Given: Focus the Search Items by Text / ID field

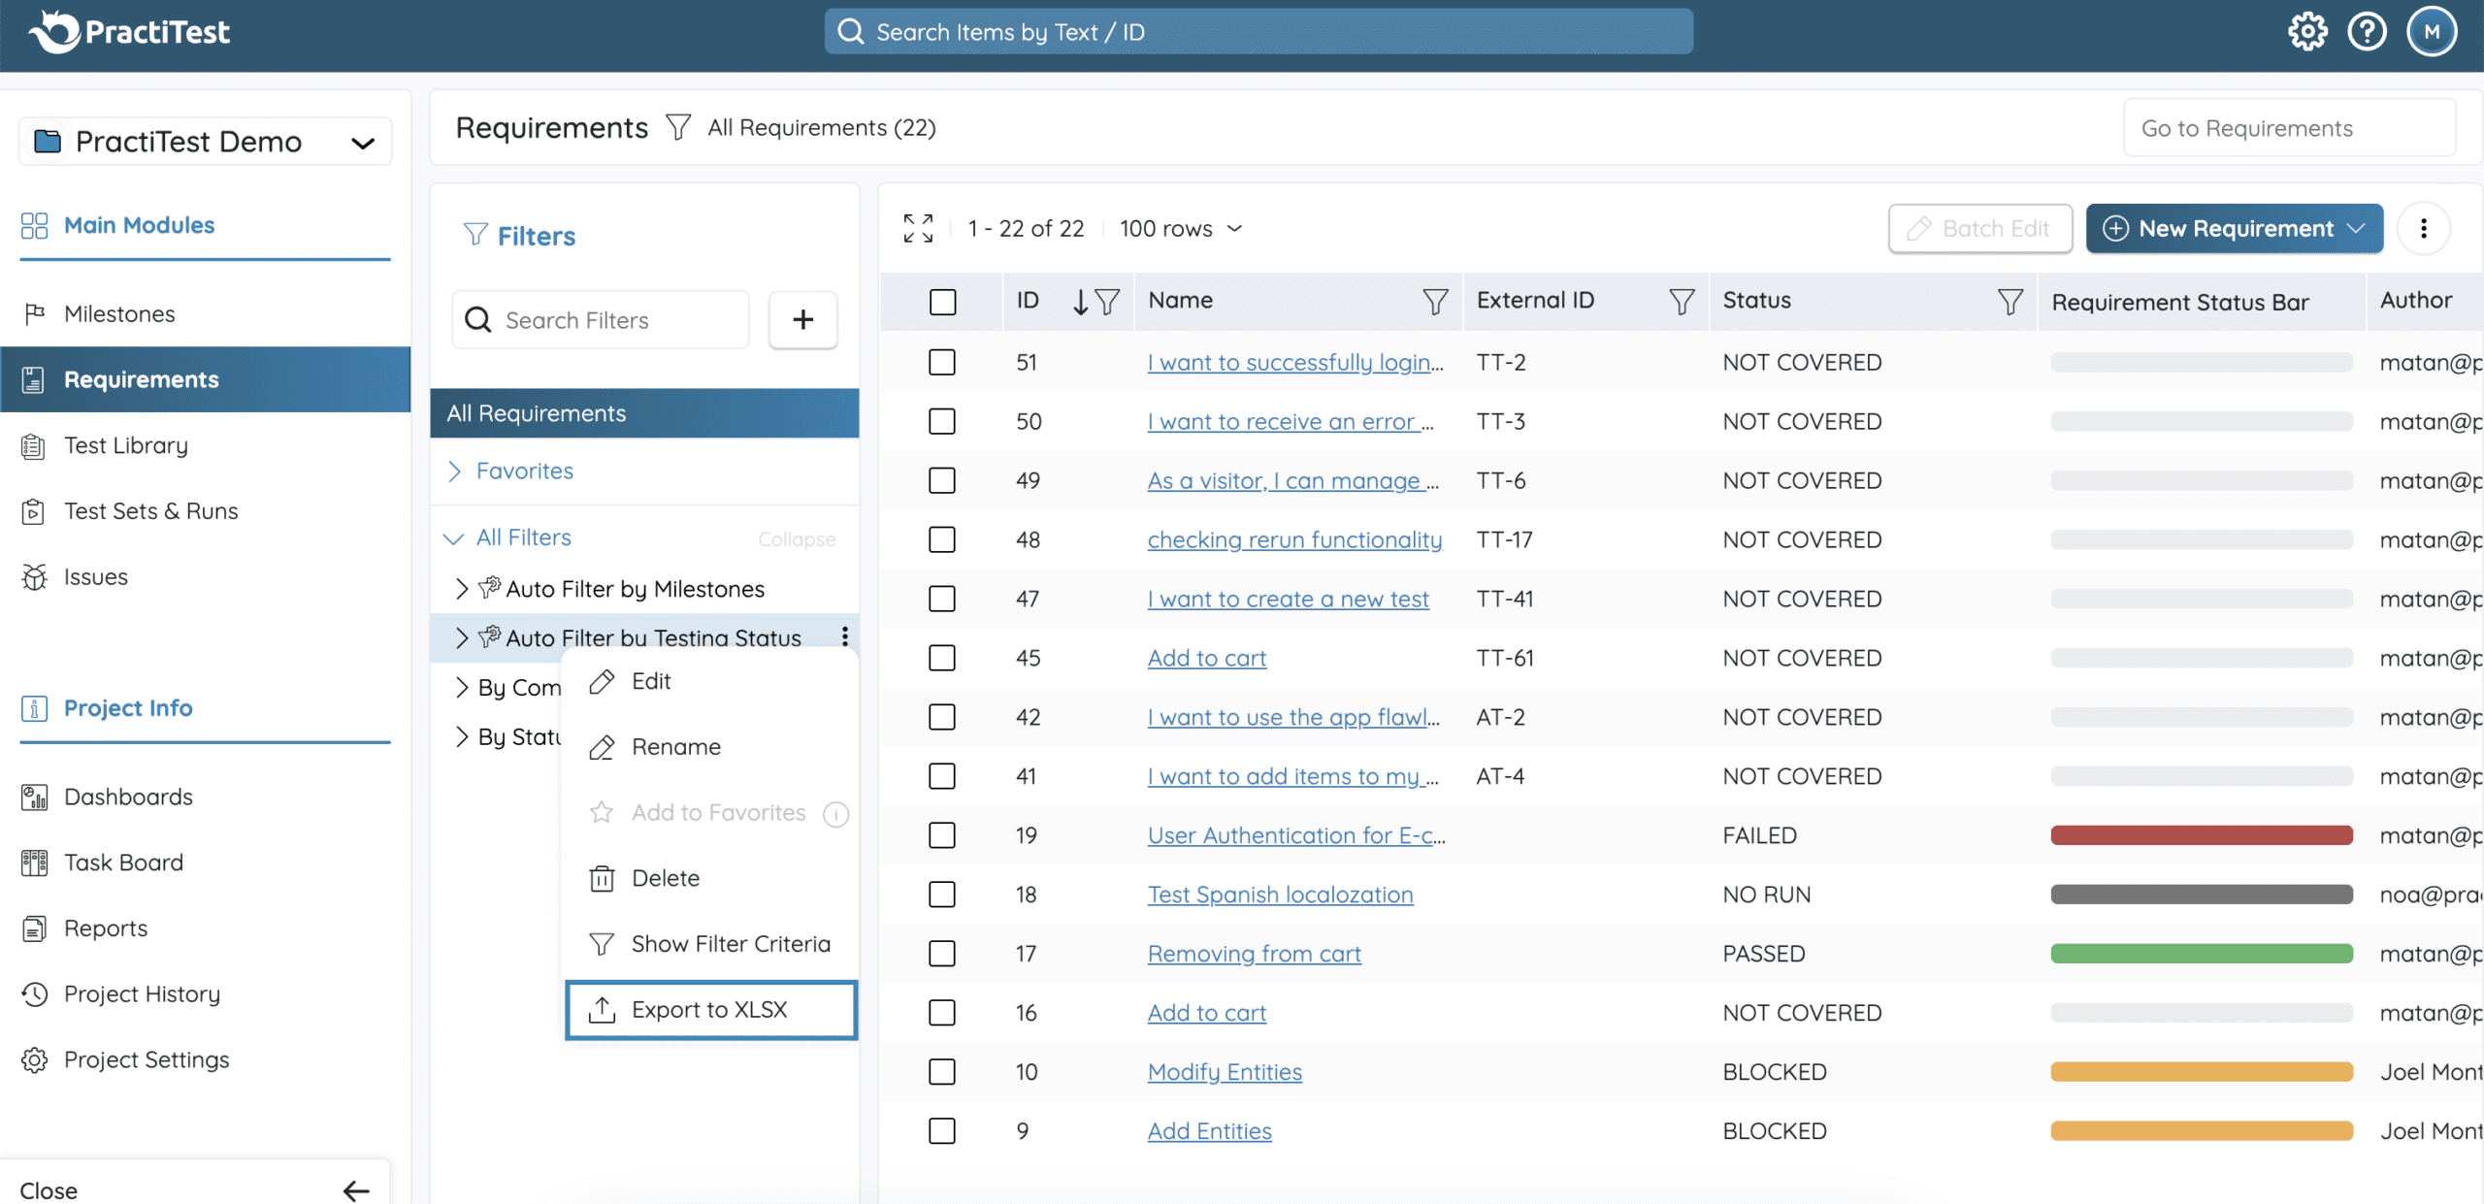Looking at the screenshot, I should click(1258, 32).
